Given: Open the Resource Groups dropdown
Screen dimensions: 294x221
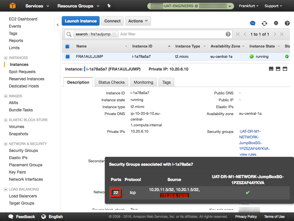Looking at the screenshot, I should [78, 6].
